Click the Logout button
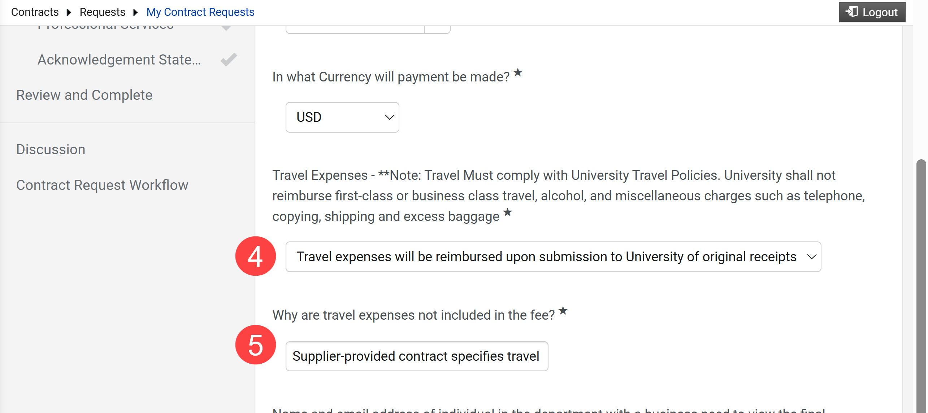 [872, 12]
